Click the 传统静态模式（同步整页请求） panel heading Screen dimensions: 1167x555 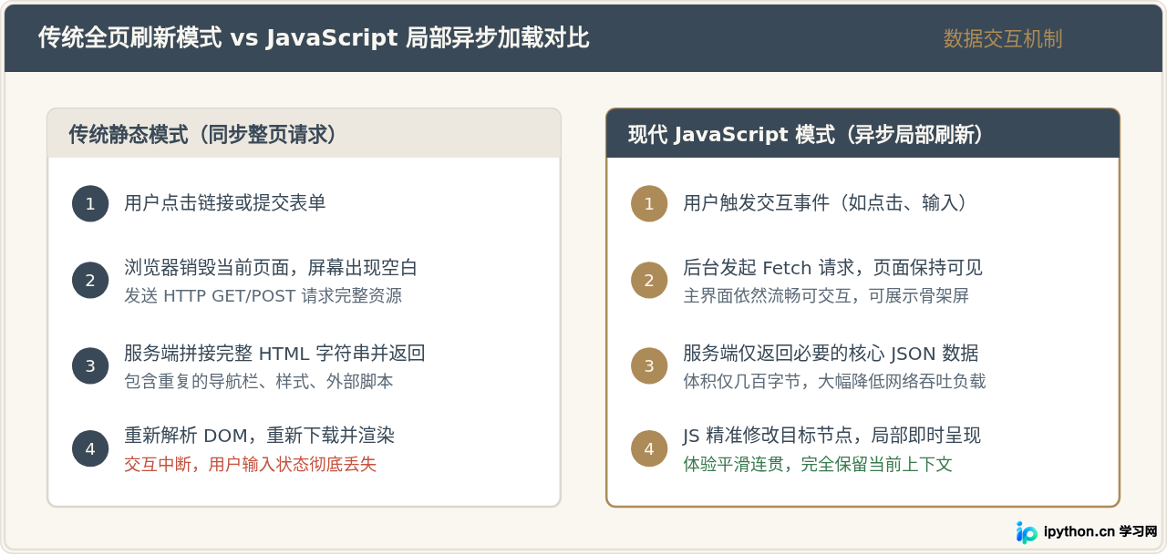[203, 135]
